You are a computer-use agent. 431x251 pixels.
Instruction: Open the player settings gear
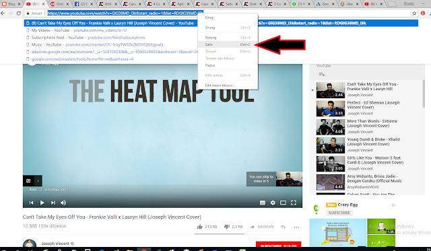[x=273, y=203]
